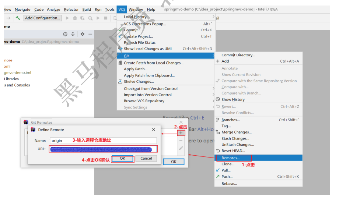Click the forward arrow navigation icon
Screen dimensions: 339x198
tap(8, 18)
